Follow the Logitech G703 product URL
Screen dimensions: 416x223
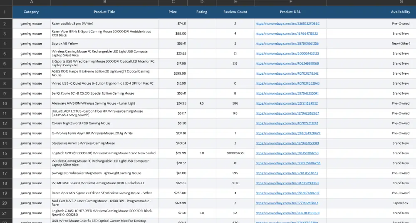coord(287,153)
